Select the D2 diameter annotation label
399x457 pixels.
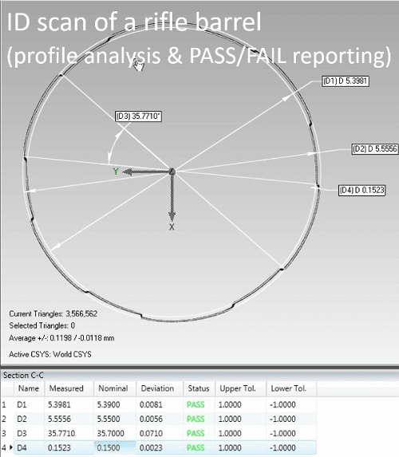point(375,149)
